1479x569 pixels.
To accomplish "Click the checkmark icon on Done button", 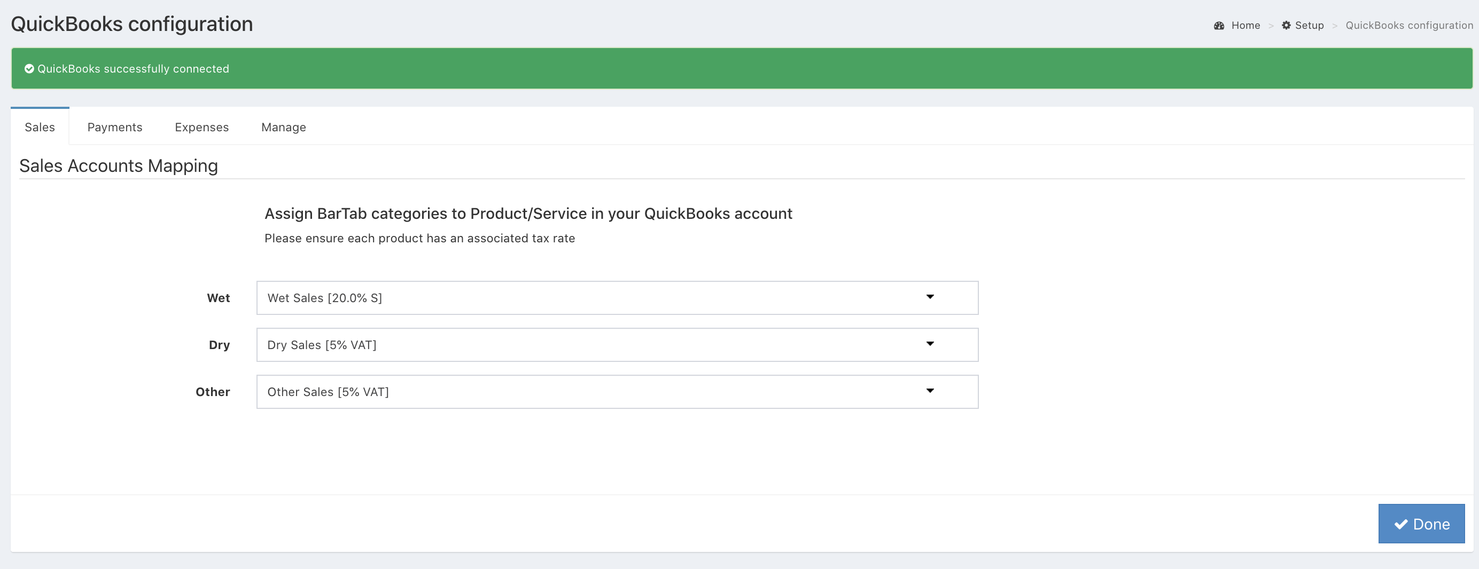I will pos(1401,524).
